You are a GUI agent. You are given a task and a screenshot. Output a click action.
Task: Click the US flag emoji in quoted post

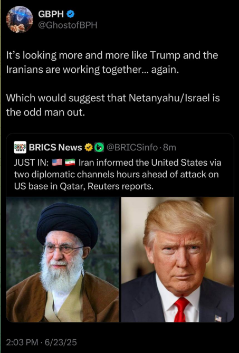click(57, 163)
